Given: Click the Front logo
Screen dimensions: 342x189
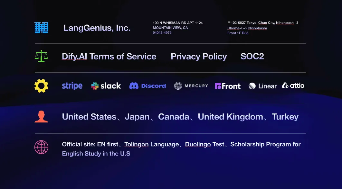Looking at the screenshot, I should pos(228,86).
